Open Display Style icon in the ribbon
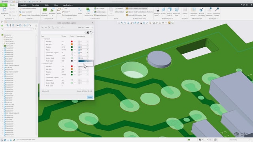Viewport: 253px width, 142px height. pos(170,9)
